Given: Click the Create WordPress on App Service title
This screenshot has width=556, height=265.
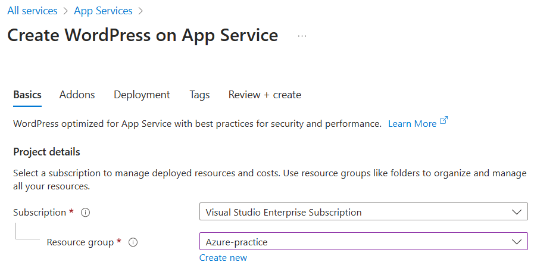Looking at the screenshot, I should pyautogui.click(x=143, y=35).
